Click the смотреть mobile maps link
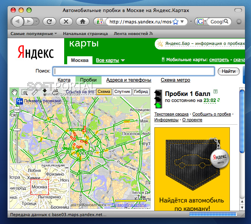The image size is (251, 224). (219, 60)
